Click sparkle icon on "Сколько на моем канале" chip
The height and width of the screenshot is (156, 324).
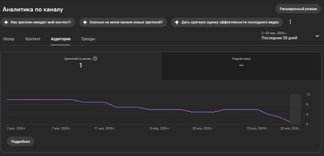(85, 22)
